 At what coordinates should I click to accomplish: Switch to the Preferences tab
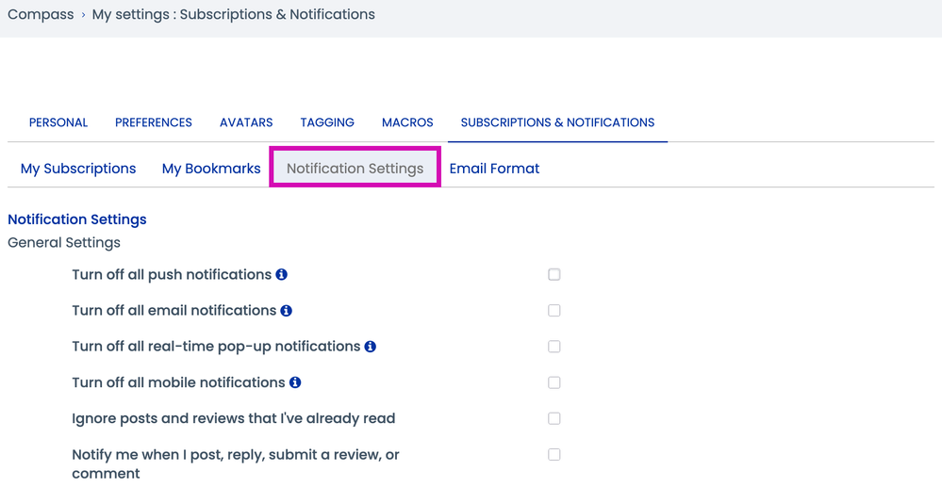[x=154, y=122]
